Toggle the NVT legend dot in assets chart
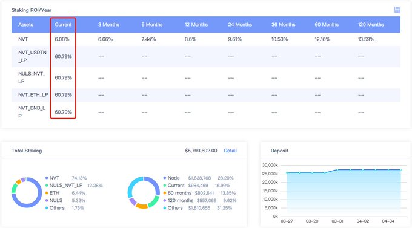412x228 pixels. [47, 178]
